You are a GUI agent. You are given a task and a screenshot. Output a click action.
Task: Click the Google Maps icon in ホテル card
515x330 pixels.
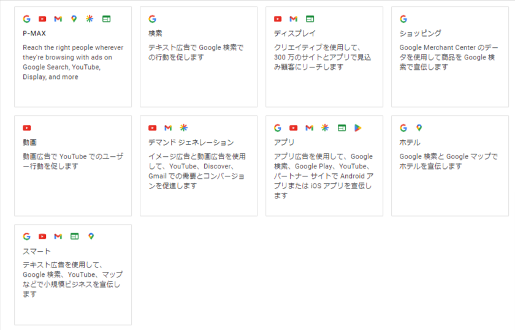[x=419, y=128]
